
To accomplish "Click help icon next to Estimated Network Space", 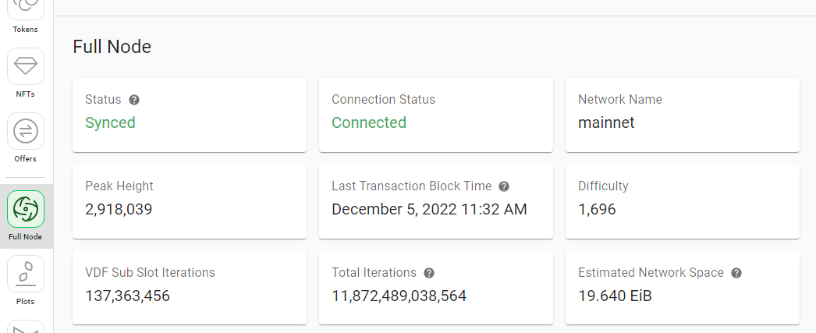I will point(736,273).
